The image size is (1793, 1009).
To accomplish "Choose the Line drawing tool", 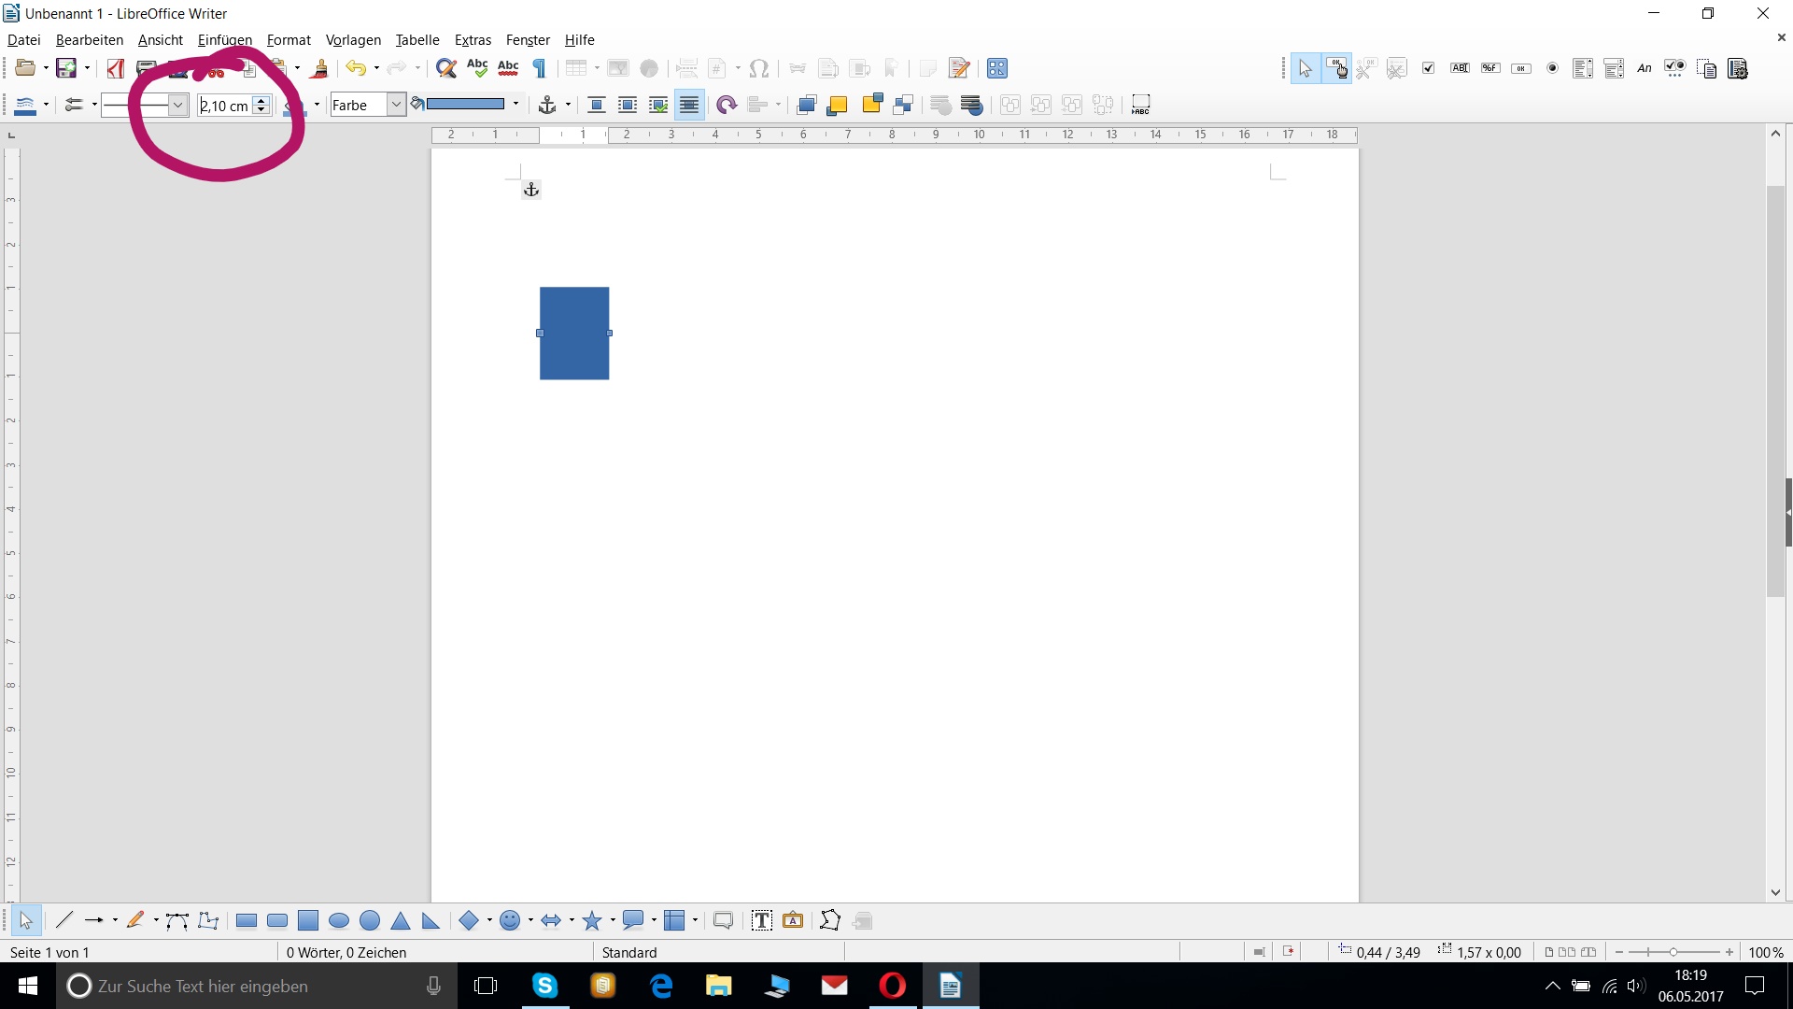I will click(x=64, y=920).
